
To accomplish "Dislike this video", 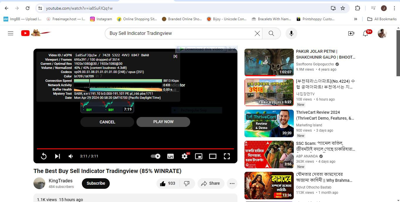I will pos(187,184).
